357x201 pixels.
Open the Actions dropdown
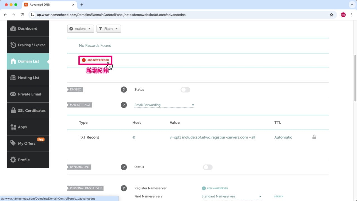click(x=80, y=28)
